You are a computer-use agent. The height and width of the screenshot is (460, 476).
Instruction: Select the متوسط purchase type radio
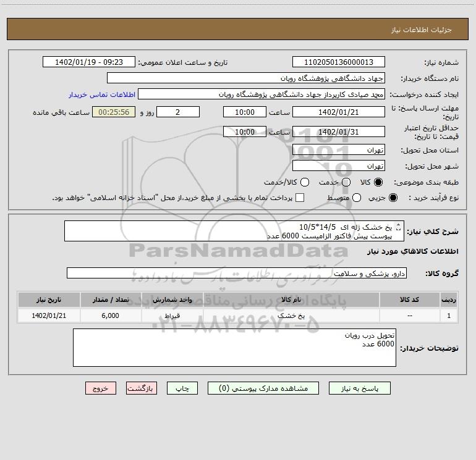pyautogui.click(x=357, y=198)
